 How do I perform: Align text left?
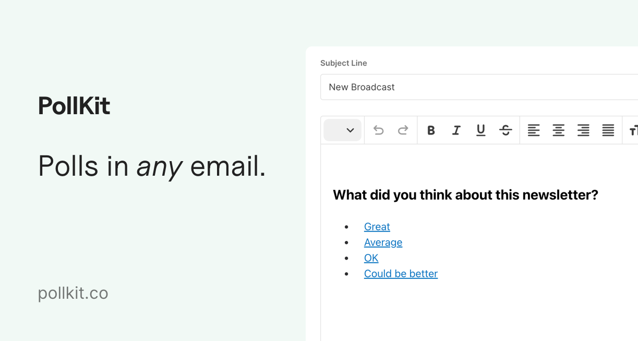[533, 130]
